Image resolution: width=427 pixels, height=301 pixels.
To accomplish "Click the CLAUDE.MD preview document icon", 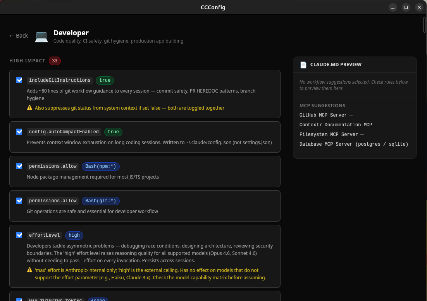I will point(303,65).
